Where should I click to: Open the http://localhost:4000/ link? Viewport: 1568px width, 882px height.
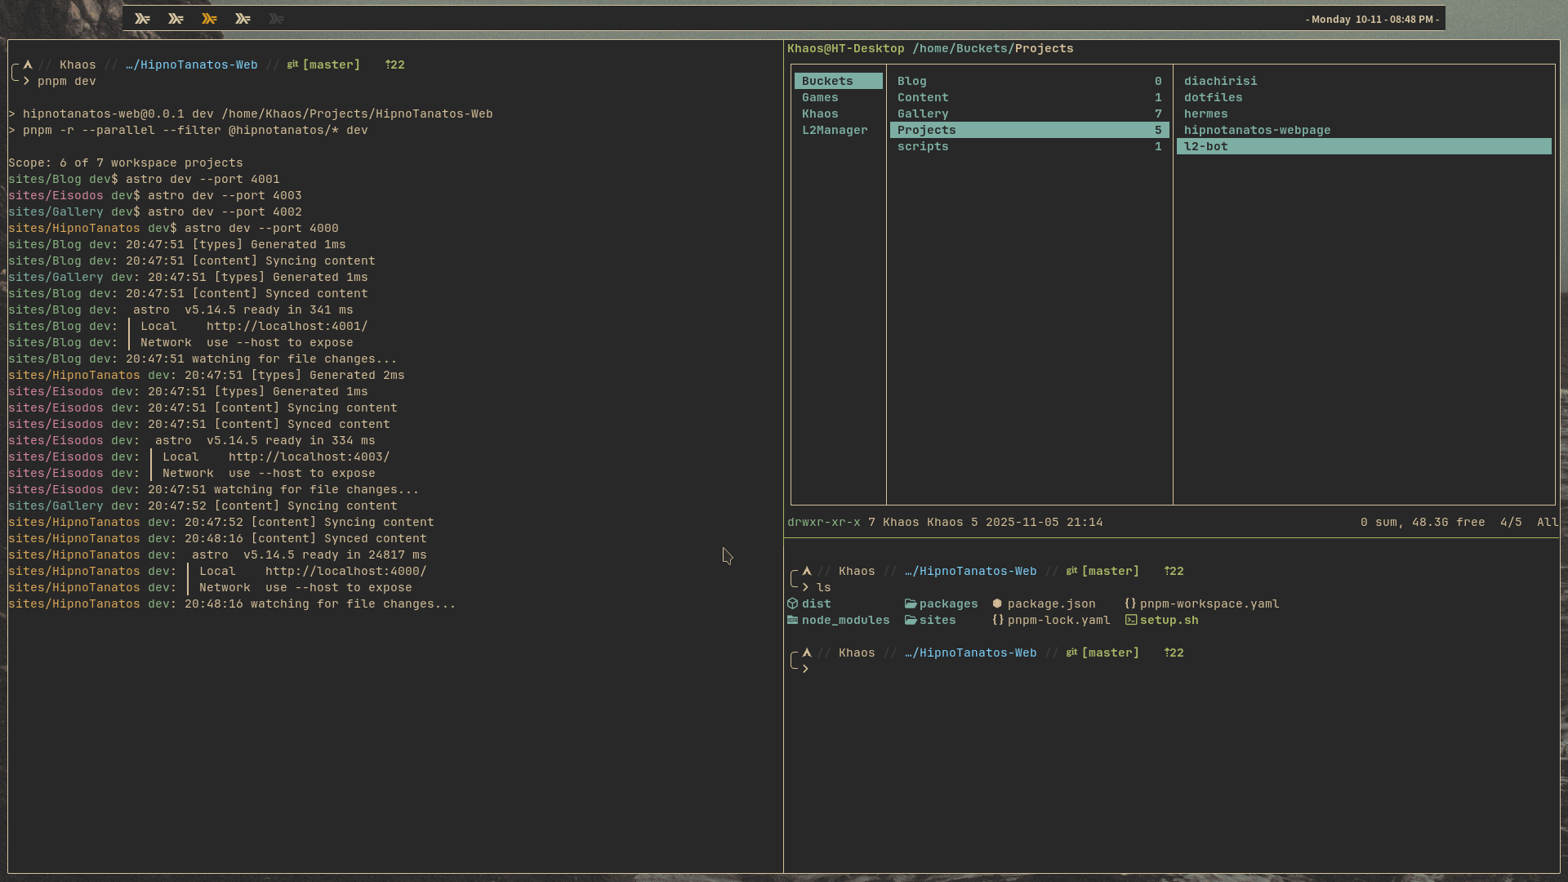pyautogui.click(x=345, y=571)
